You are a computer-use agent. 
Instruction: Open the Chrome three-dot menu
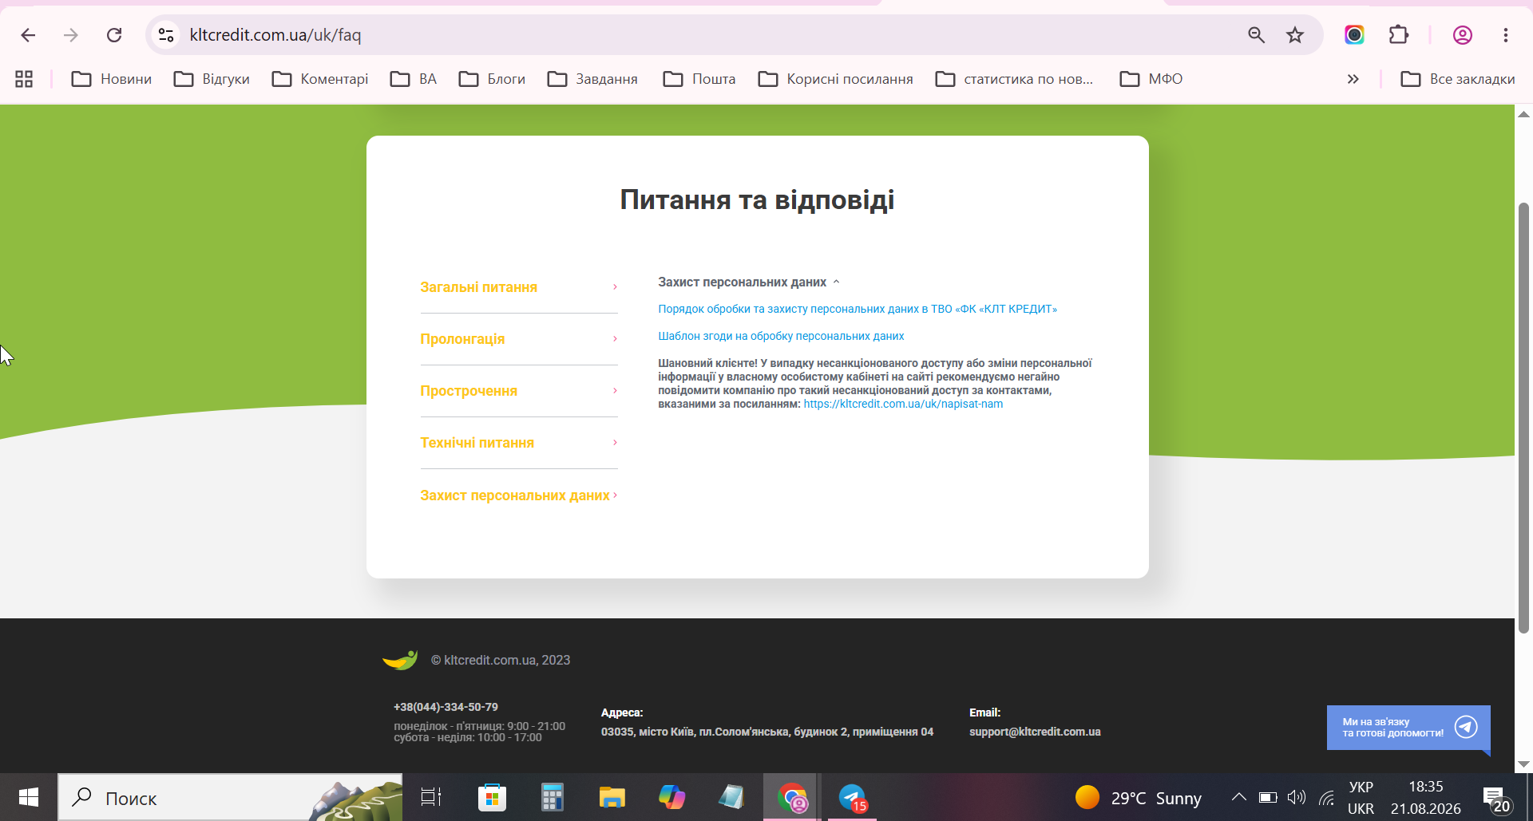[x=1506, y=35]
